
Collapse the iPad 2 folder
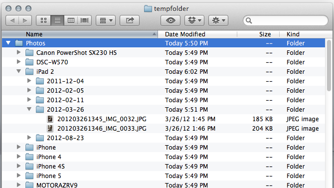[x=19, y=71]
